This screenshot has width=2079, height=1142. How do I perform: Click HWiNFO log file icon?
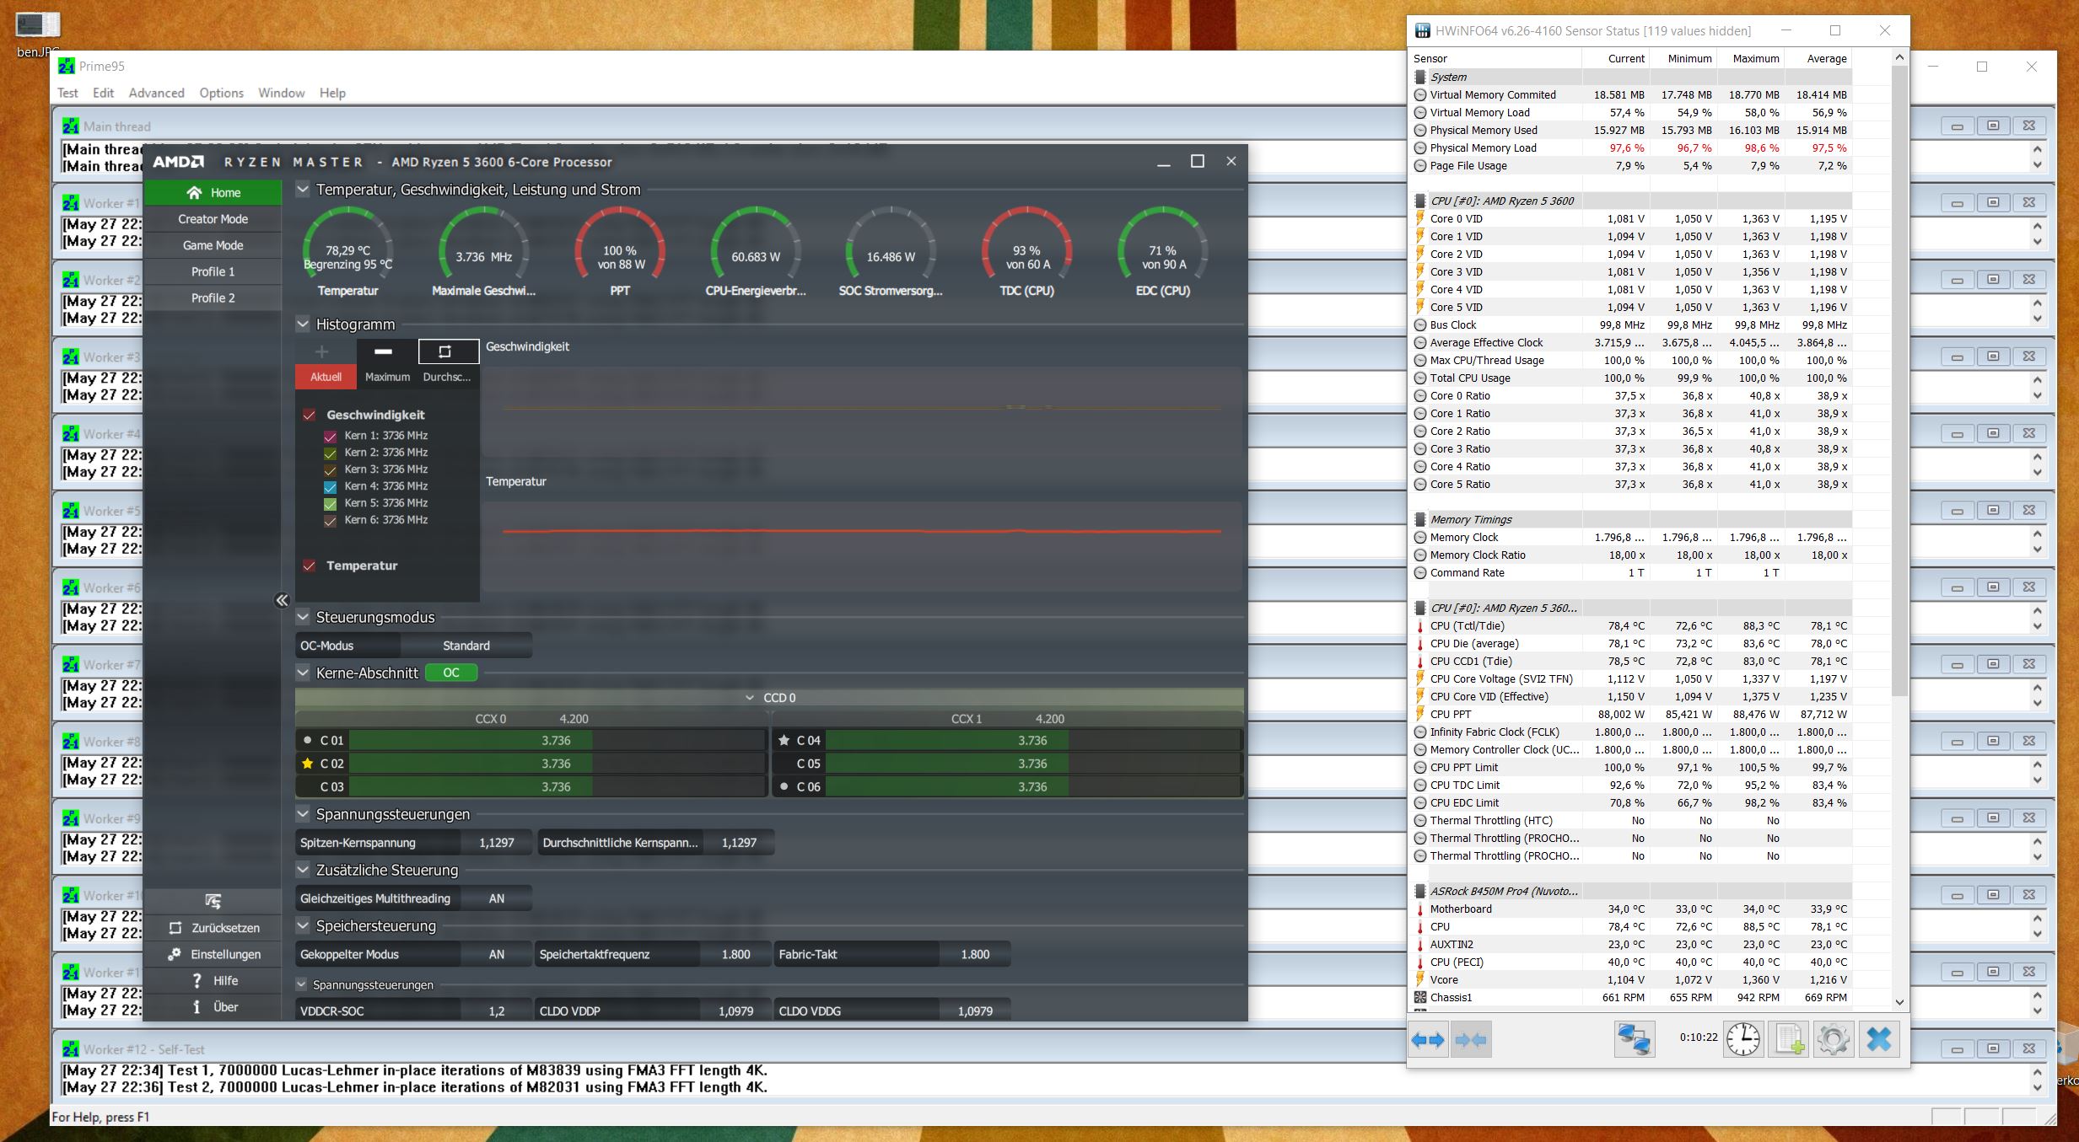point(1789,1038)
